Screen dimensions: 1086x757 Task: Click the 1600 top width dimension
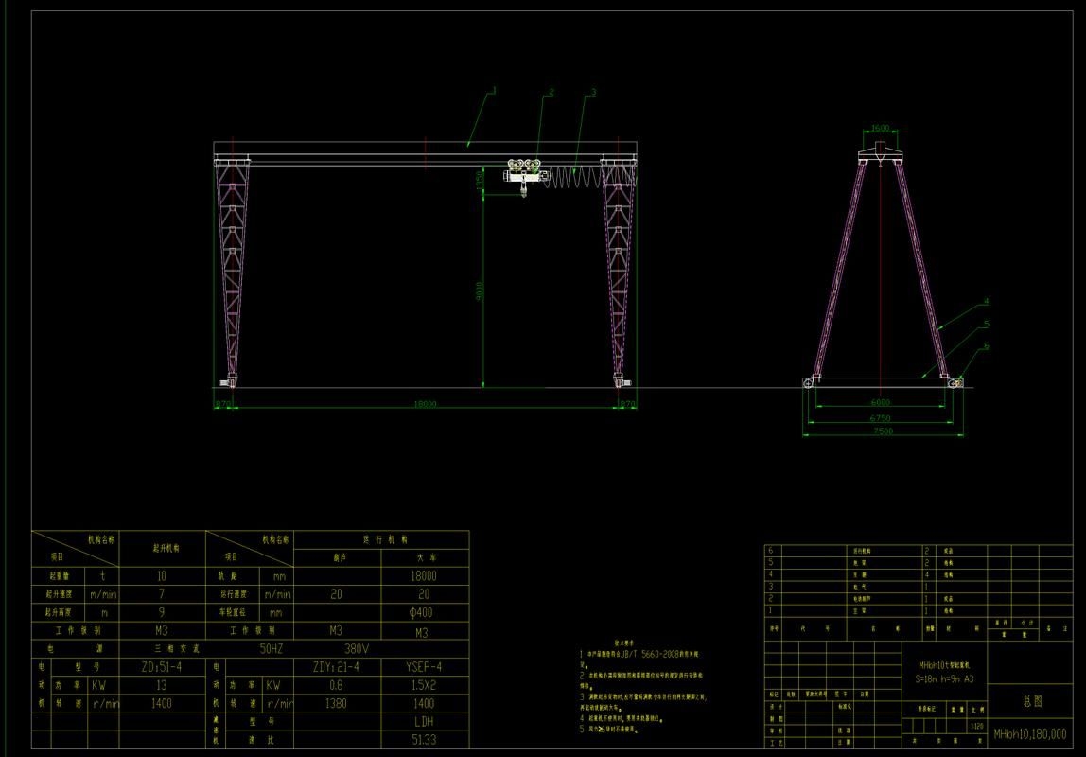pos(880,129)
